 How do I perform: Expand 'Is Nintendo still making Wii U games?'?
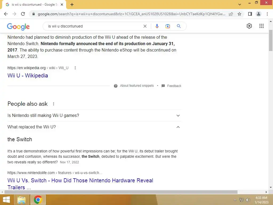[94, 116]
